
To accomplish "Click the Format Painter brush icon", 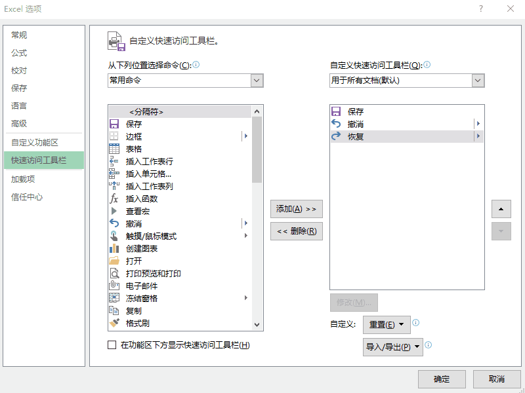I will click(114, 323).
